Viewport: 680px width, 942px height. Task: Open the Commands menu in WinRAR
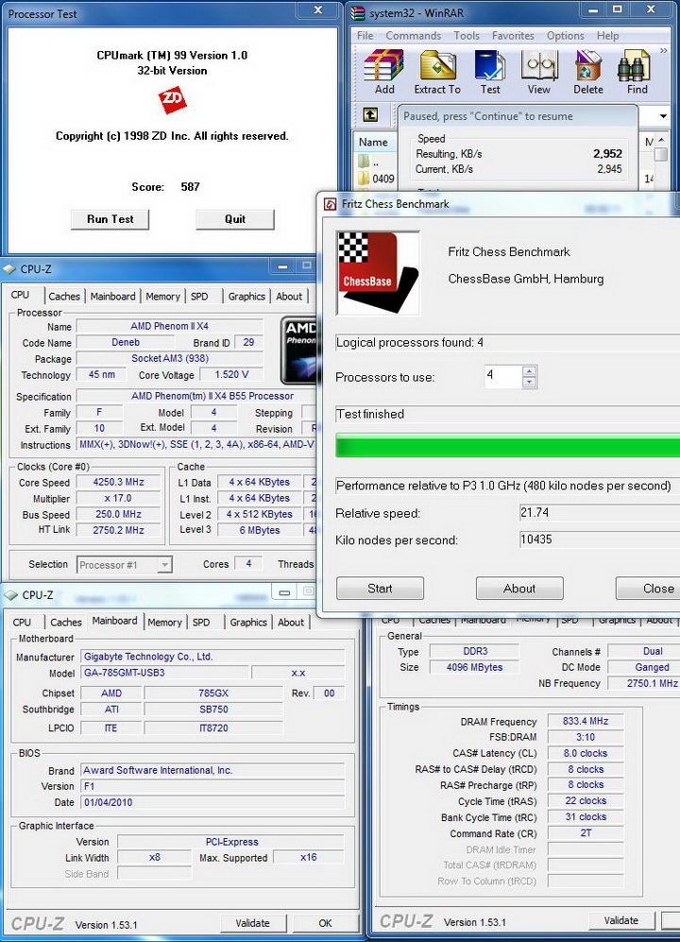[414, 36]
